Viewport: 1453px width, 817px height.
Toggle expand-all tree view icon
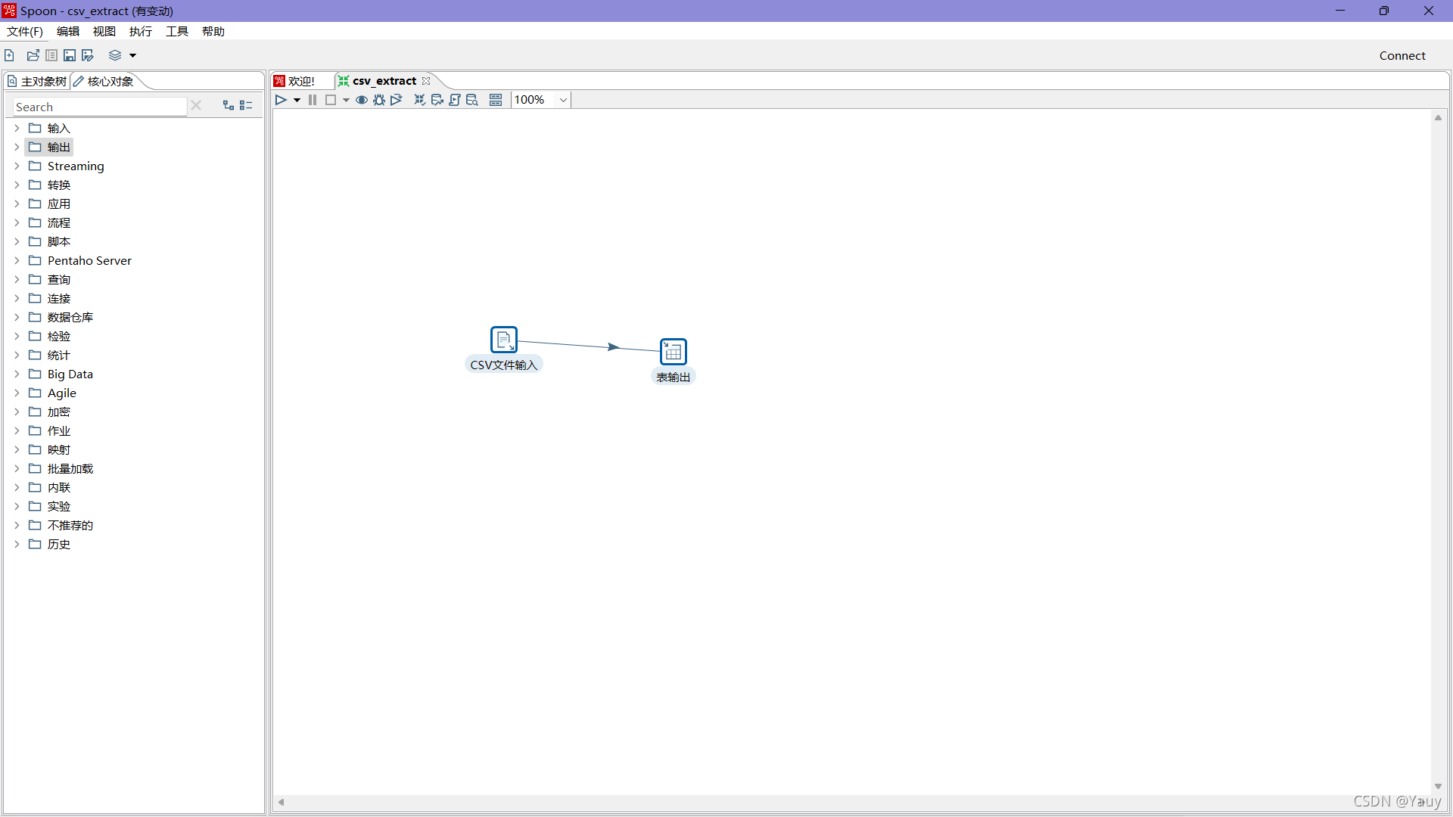[x=228, y=106]
